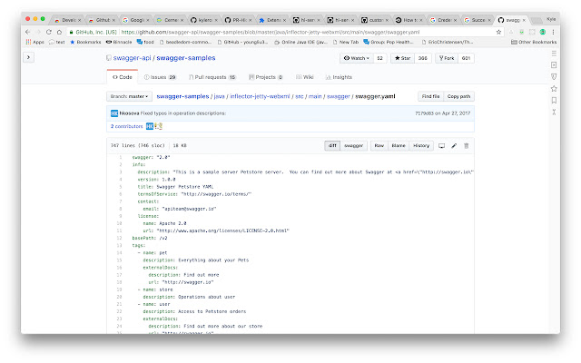Open the Chrome three-dot menu

coord(553,32)
